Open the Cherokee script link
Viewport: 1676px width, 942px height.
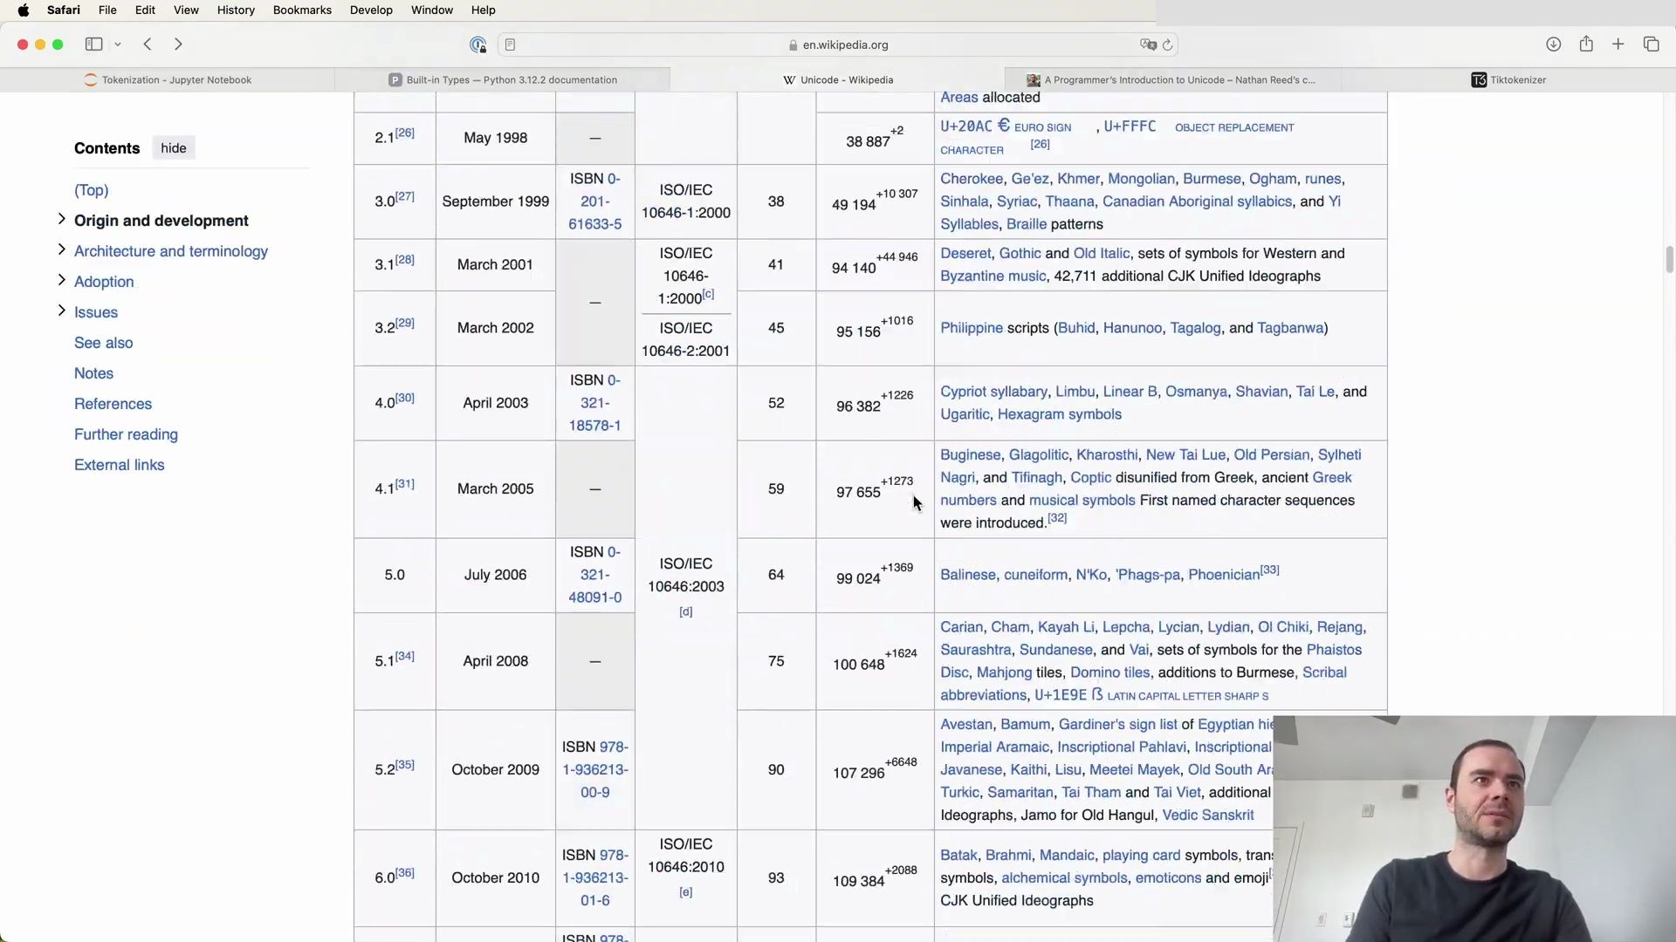(972, 179)
